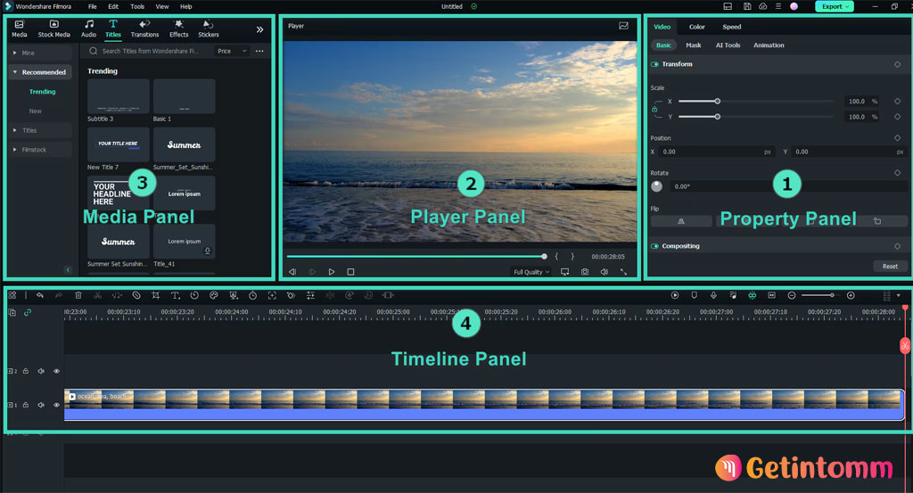Expand the Filmstock category

point(14,150)
